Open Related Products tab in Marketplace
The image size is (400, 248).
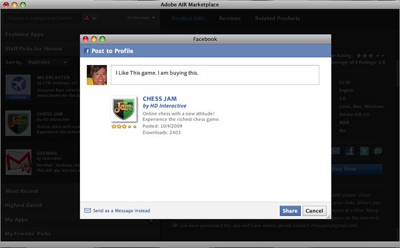click(277, 18)
